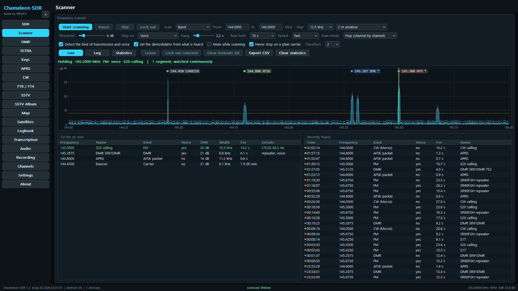The width and height of the screenshot is (518, 291).
Task: Open the Classifiers count dropdown
Action: click(333, 44)
